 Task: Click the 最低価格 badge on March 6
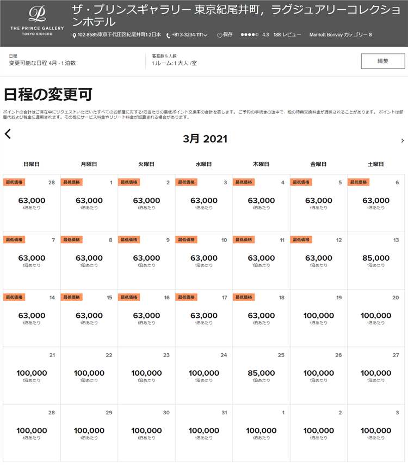tap(358, 182)
